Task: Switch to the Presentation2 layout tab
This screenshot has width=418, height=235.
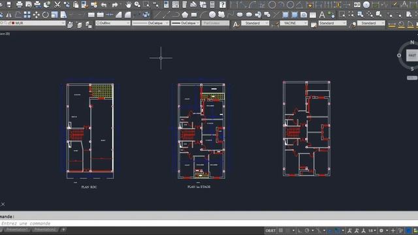Action: tap(45, 229)
